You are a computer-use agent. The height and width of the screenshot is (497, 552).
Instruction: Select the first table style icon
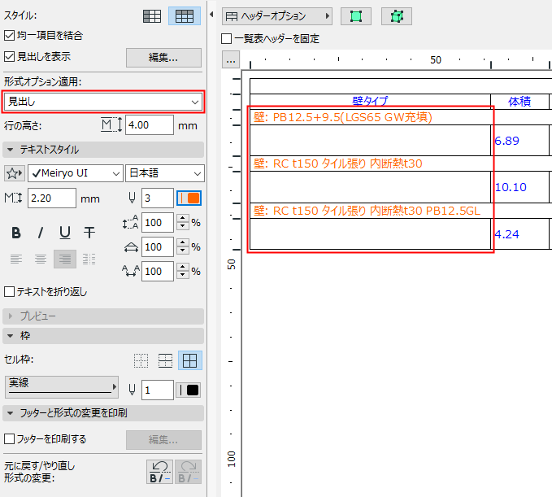[x=152, y=16]
